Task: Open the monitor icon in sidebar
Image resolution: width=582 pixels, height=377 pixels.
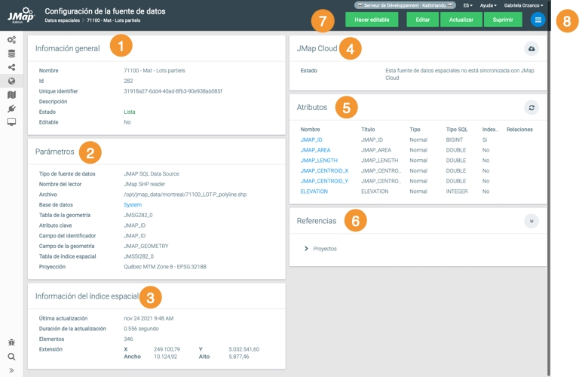Action: click(11, 122)
